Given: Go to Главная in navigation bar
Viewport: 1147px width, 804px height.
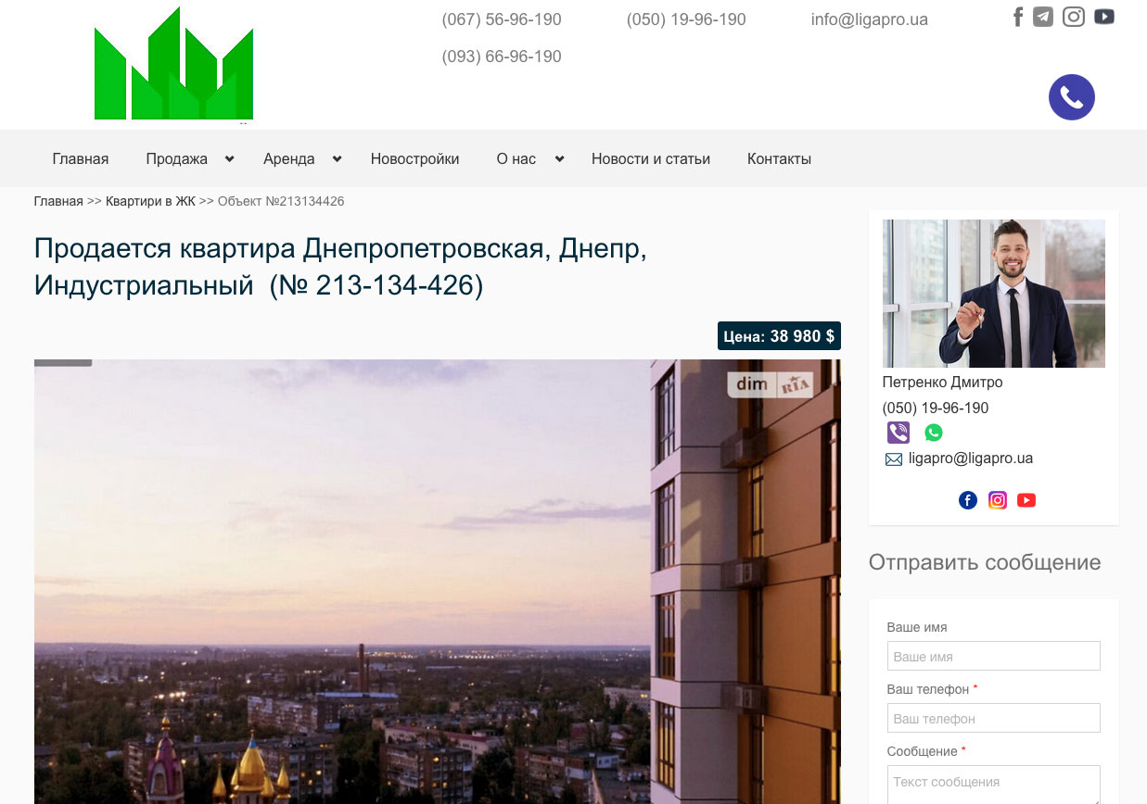Looking at the screenshot, I should tap(81, 159).
